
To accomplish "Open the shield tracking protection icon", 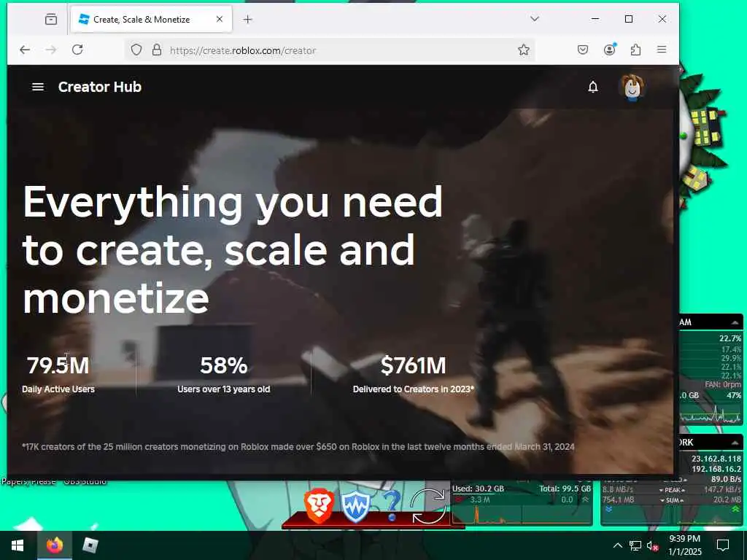I will click(136, 50).
